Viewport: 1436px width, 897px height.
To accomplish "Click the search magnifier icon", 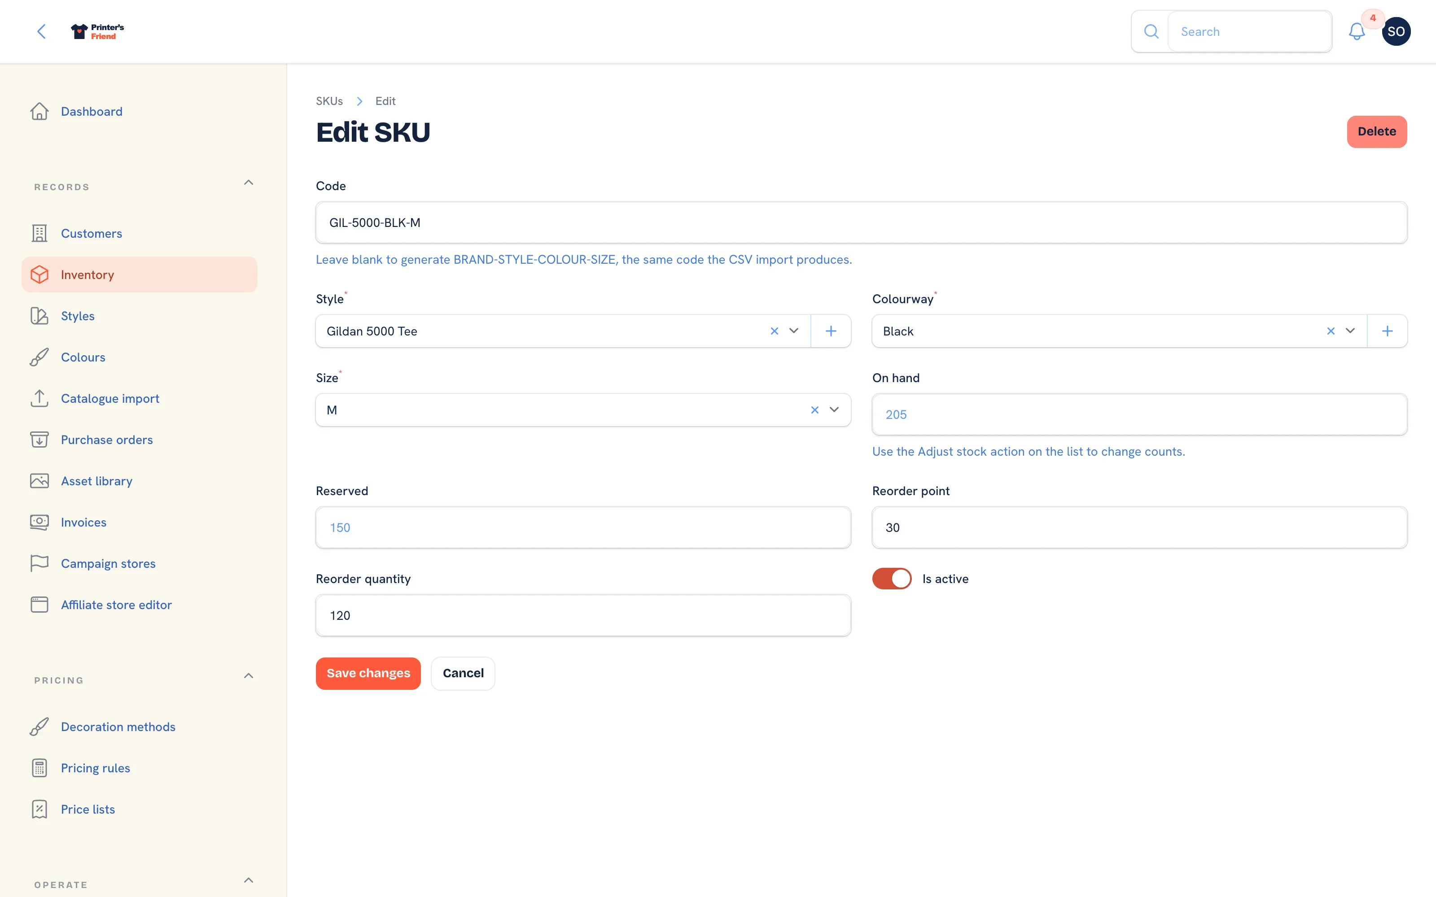I will 1151,31.
